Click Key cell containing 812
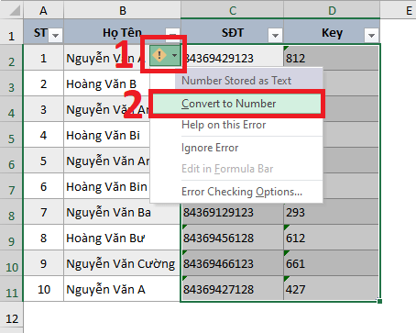This screenshot has width=416, height=333. click(x=332, y=58)
